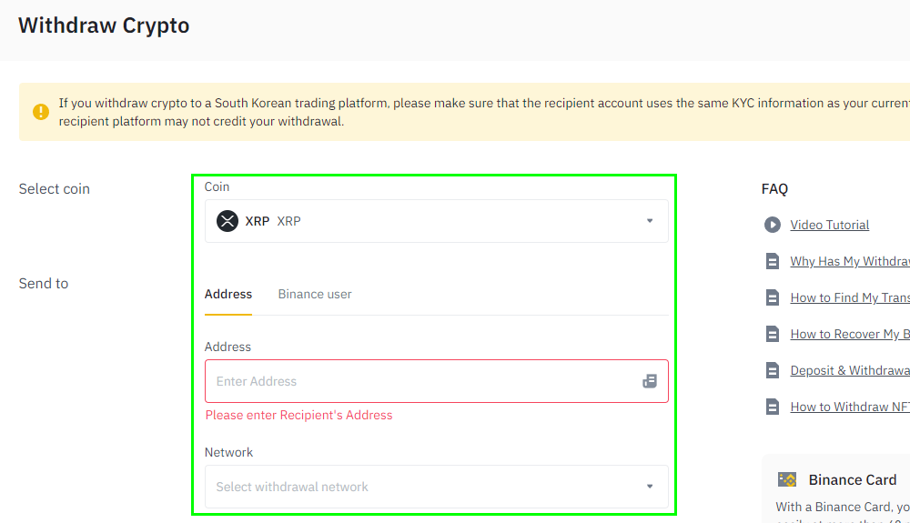Open How to Withdraw NFT link

point(850,407)
